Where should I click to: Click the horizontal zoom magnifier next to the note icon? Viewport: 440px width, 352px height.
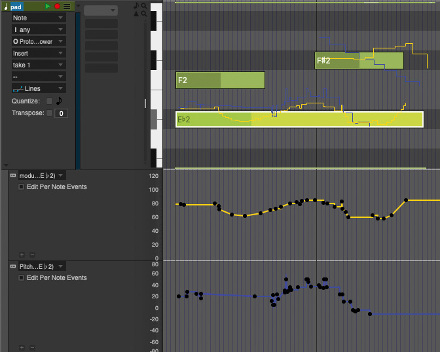[x=143, y=6]
